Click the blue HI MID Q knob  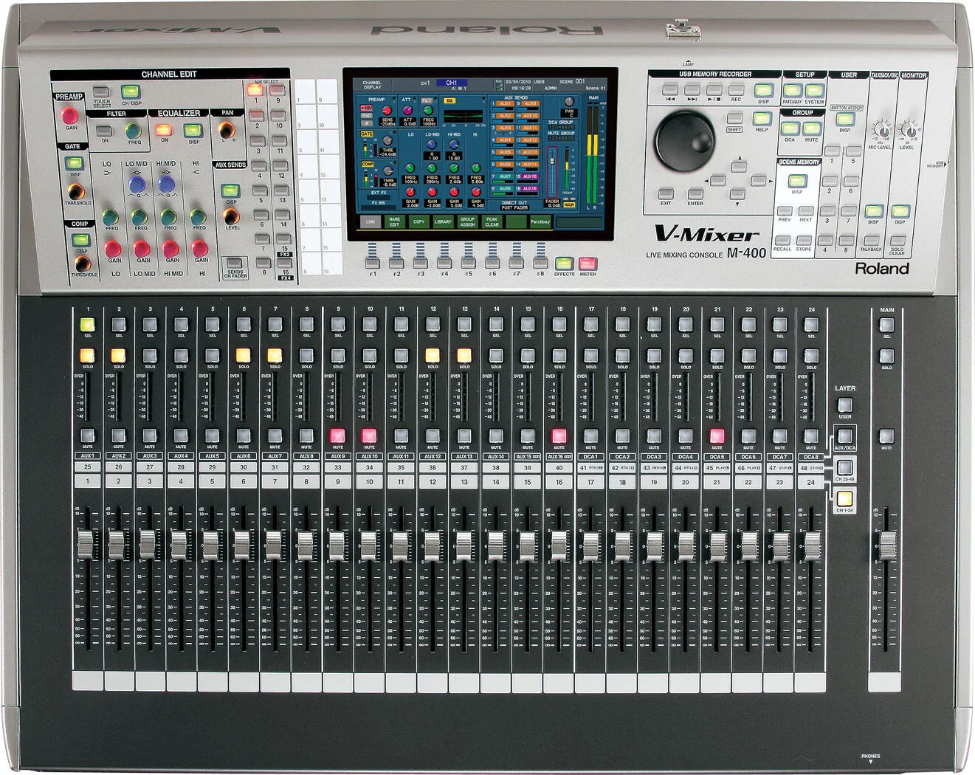(x=167, y=184)
